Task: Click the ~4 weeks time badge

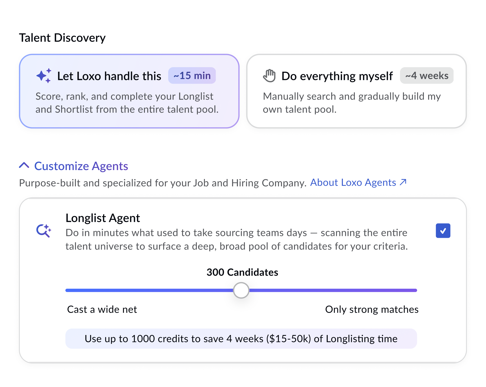Action: pyautogui.click(x=427, y=76)
